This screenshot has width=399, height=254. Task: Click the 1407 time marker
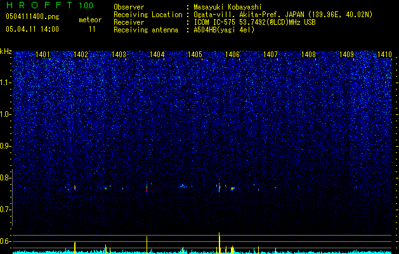(270, 54)
